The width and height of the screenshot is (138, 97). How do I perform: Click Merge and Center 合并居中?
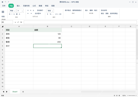point(38,13)
